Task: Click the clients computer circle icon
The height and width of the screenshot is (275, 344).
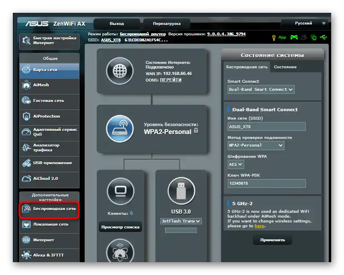Action: click(x=120, y=191)
